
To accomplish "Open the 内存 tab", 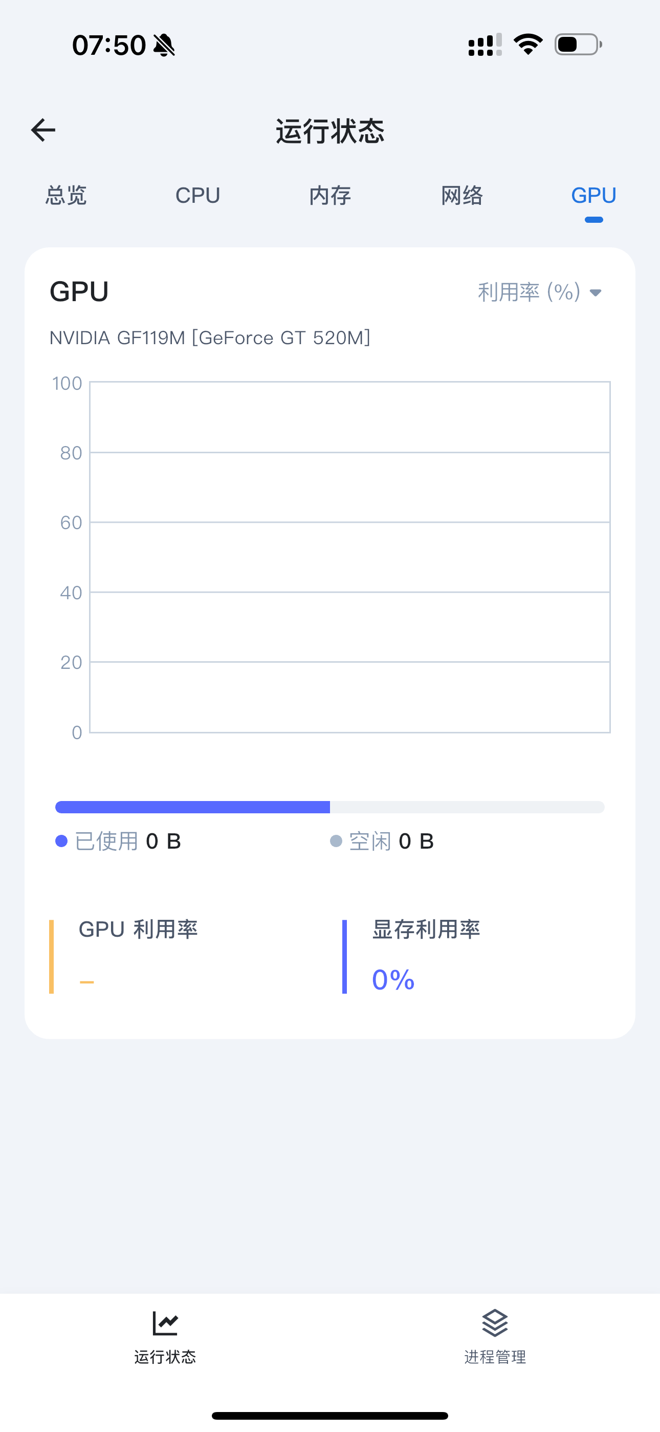I will [330, 196].
